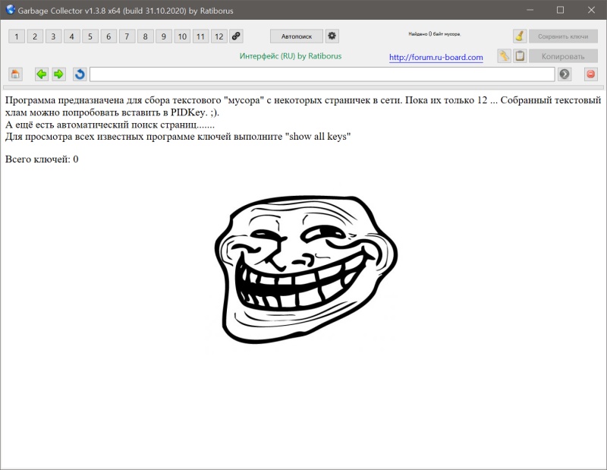Open page number 5

click(90, 36)
